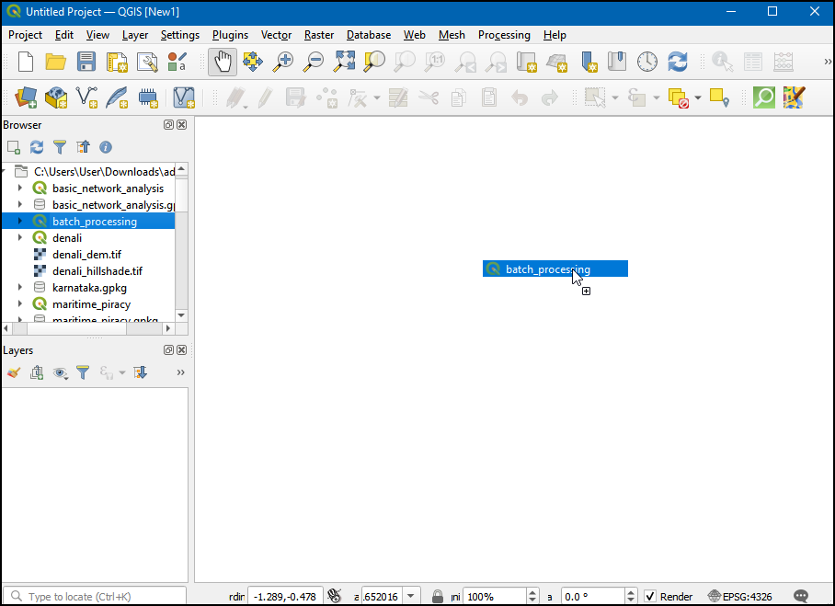Open the New Map View icon

click(x=527, y=62)
